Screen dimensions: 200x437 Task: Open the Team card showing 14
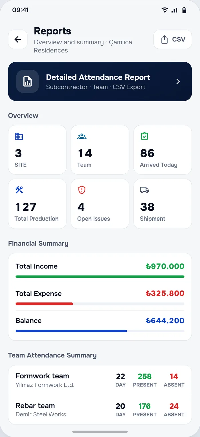(x=100, y=150)
